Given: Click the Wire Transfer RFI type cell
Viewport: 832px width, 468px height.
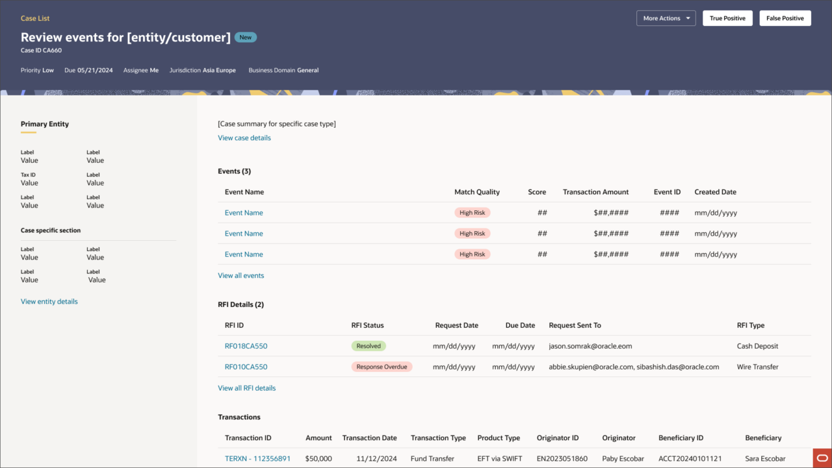Looking at the screenshot, I should tap(758, 367).
